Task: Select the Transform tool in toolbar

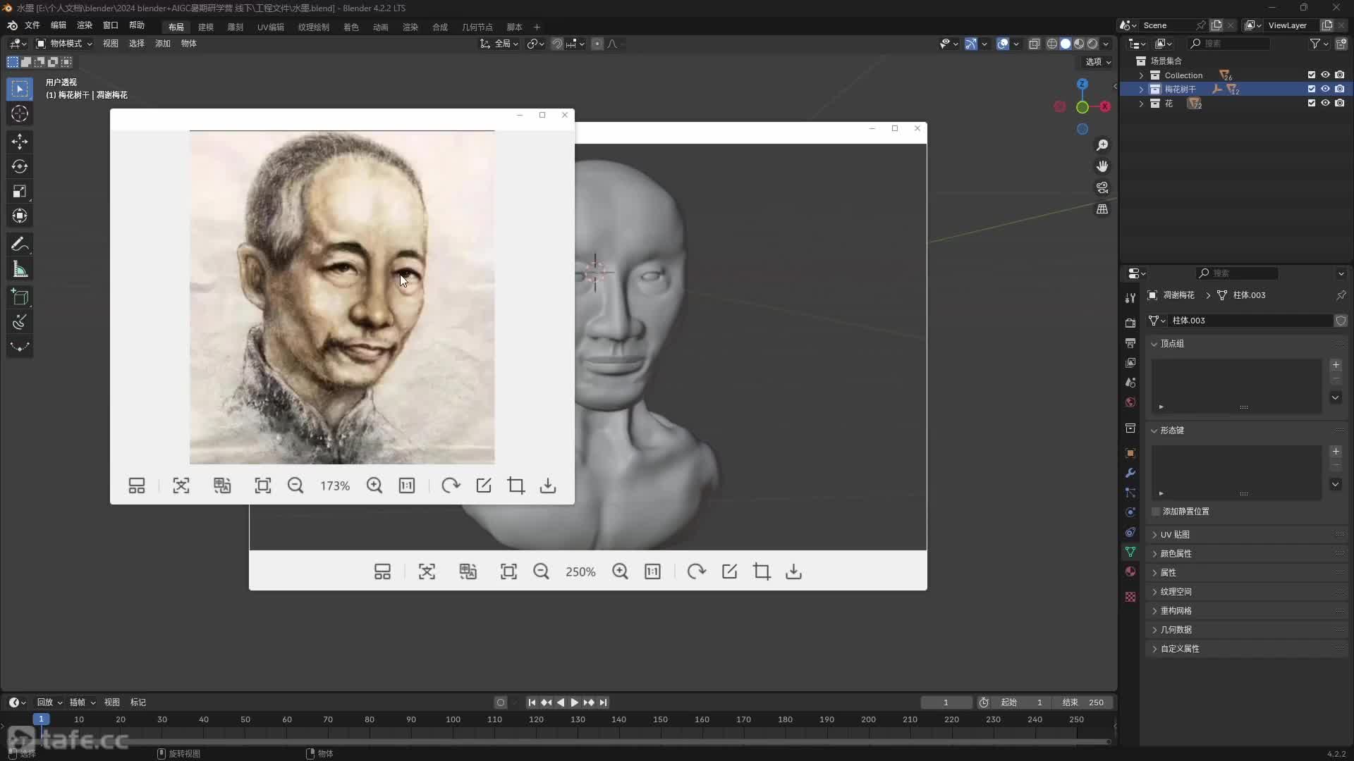Action: point(20,216)
